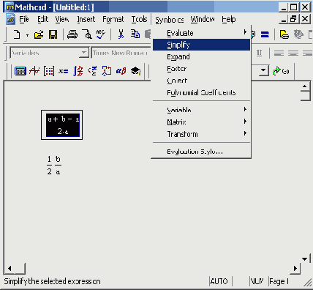Click the Mathcad document icon beside File menu
Image resolution: width=313 pixels, height=290 pixels.
(11, 19)
